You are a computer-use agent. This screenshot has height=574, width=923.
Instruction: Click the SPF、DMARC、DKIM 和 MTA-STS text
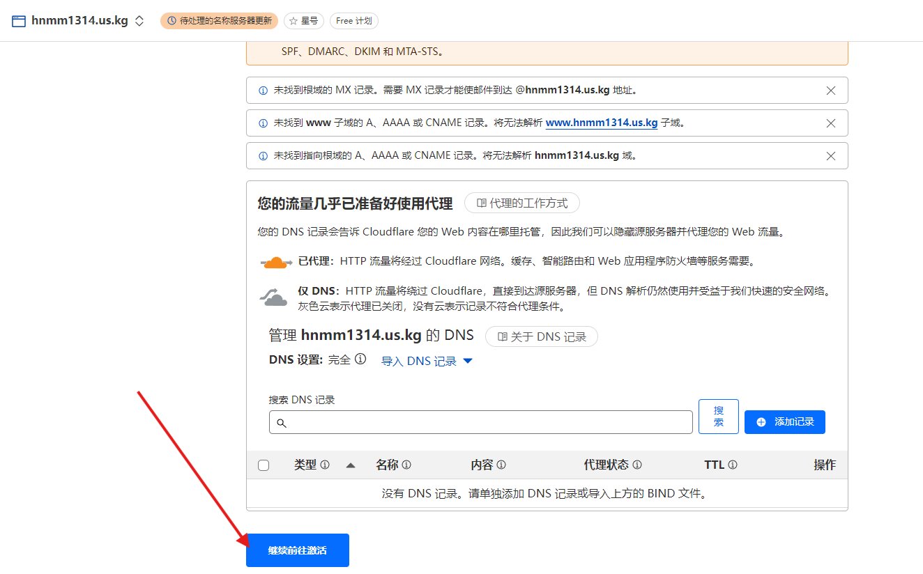363,52
